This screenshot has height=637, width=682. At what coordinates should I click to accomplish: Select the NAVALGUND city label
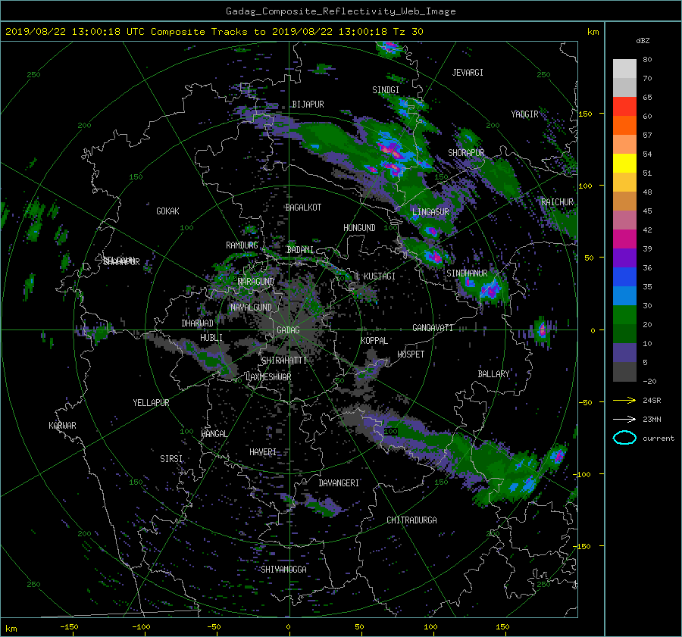251,308
